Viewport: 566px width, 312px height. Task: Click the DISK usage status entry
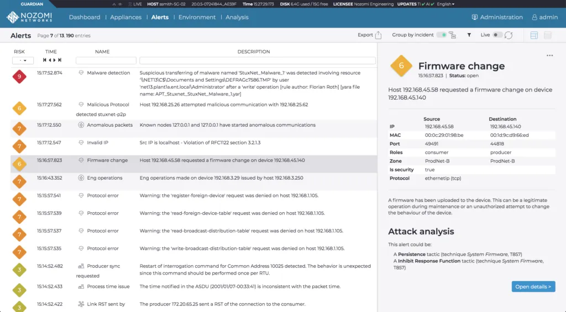click(304, 4)
